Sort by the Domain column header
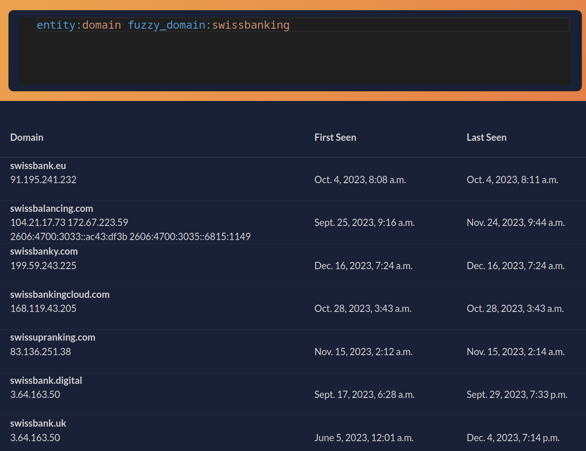 click(27, 137)
